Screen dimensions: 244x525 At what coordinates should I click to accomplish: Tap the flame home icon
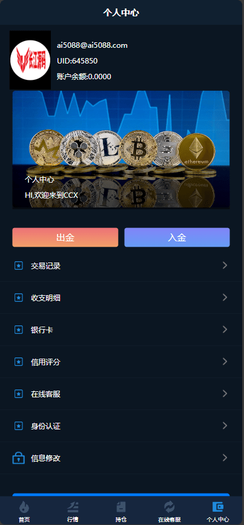[24, 507]
